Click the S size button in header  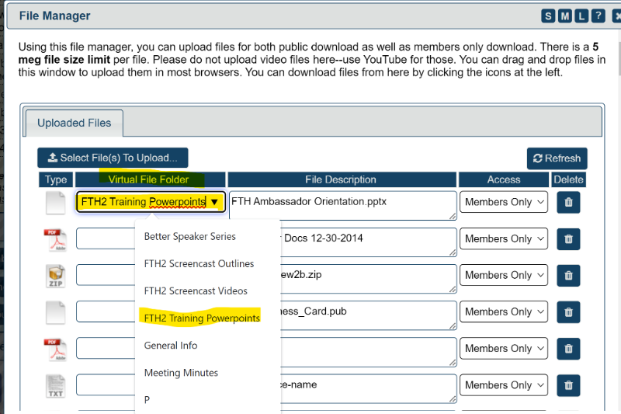pos(549,16)
